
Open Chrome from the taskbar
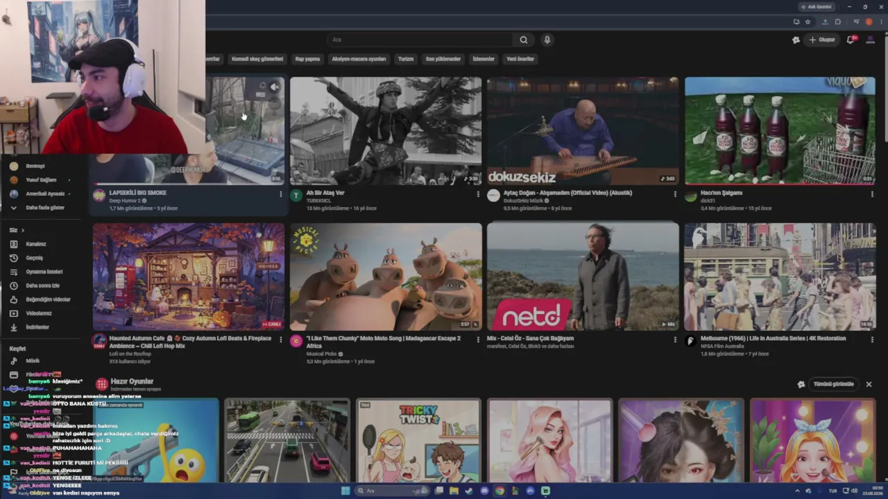pyautogui.click(x=499, y=491)
